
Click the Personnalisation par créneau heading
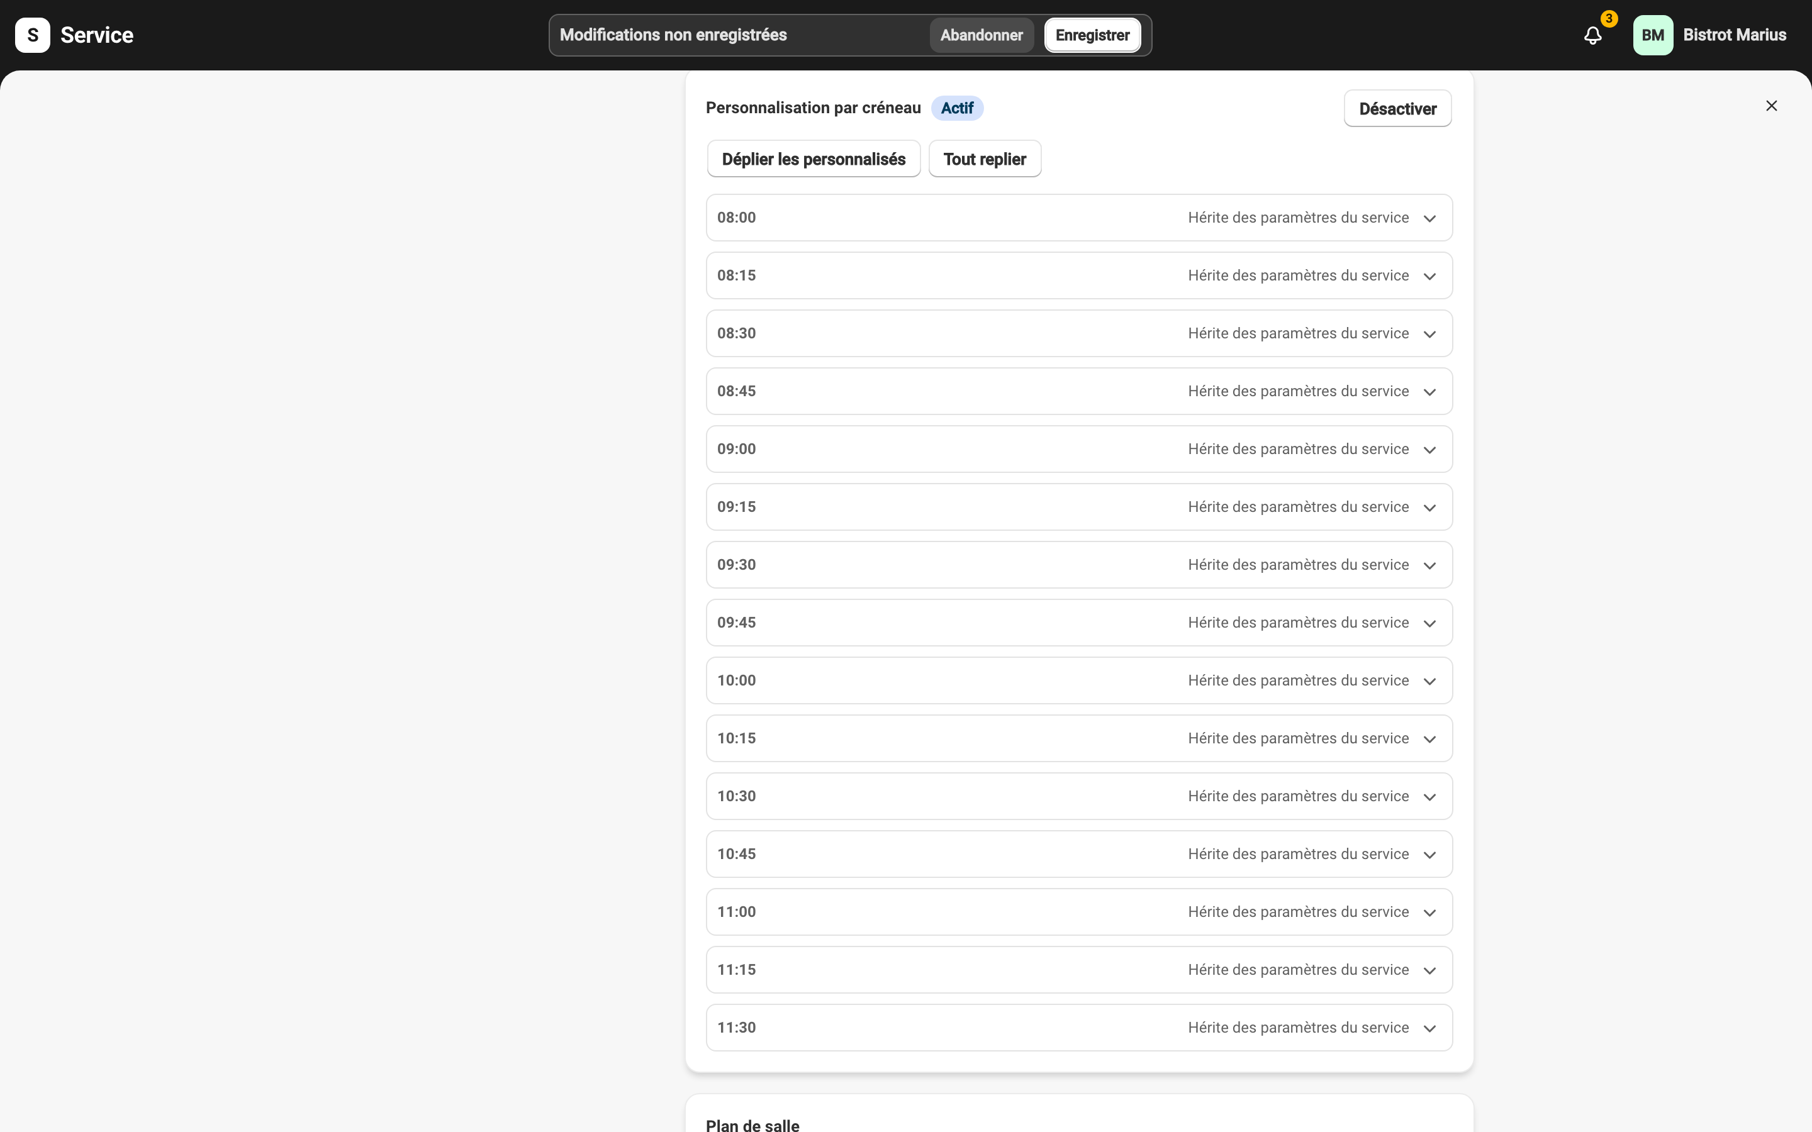click(x=812, y=108)
